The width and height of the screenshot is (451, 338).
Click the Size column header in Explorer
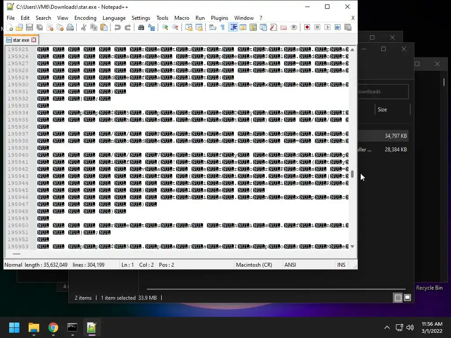click(382, 110)
